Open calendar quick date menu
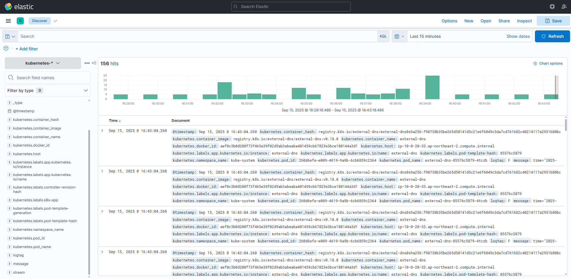 pos(400,36)
